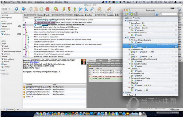Add new folder in Bookmarks window
The height and width of the screenshot is (117, 183).
coord(131,14)
